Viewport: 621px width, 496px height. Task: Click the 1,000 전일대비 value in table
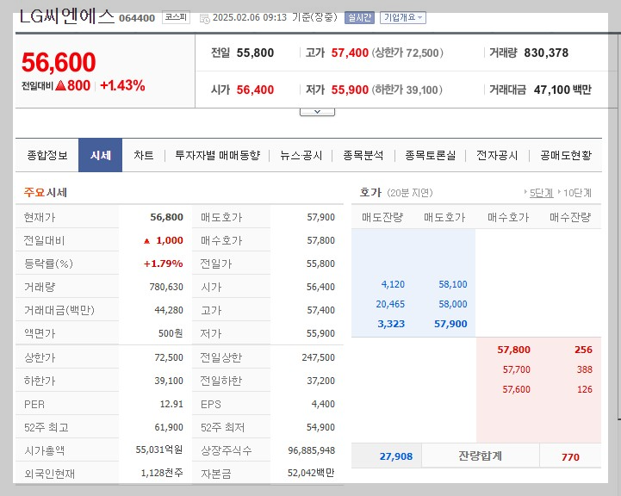(170, 240)
